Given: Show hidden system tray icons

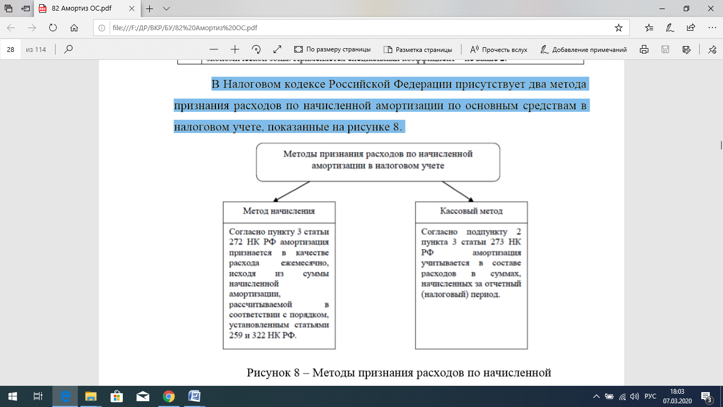Looking at the screenshot, I should pos(597,396).
